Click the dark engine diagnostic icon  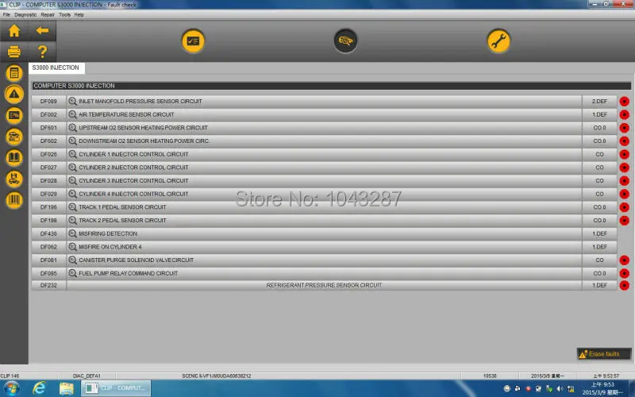click(x=345, y=41)
